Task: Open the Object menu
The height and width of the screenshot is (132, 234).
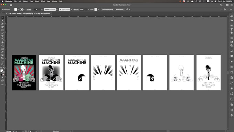Action: click(25, 1)
